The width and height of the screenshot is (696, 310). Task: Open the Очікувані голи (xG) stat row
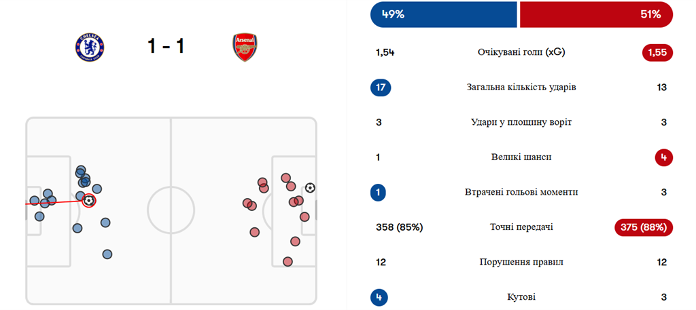pos(521,52)
